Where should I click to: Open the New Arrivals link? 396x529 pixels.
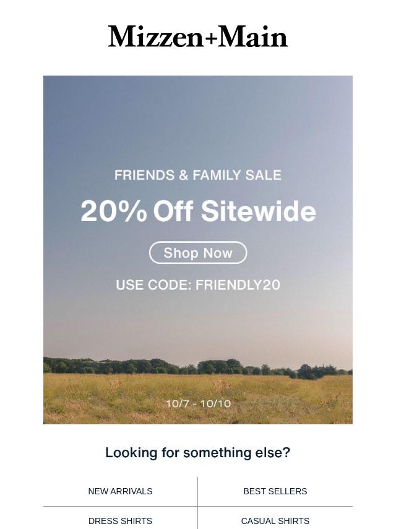click(x=120, y=491)
